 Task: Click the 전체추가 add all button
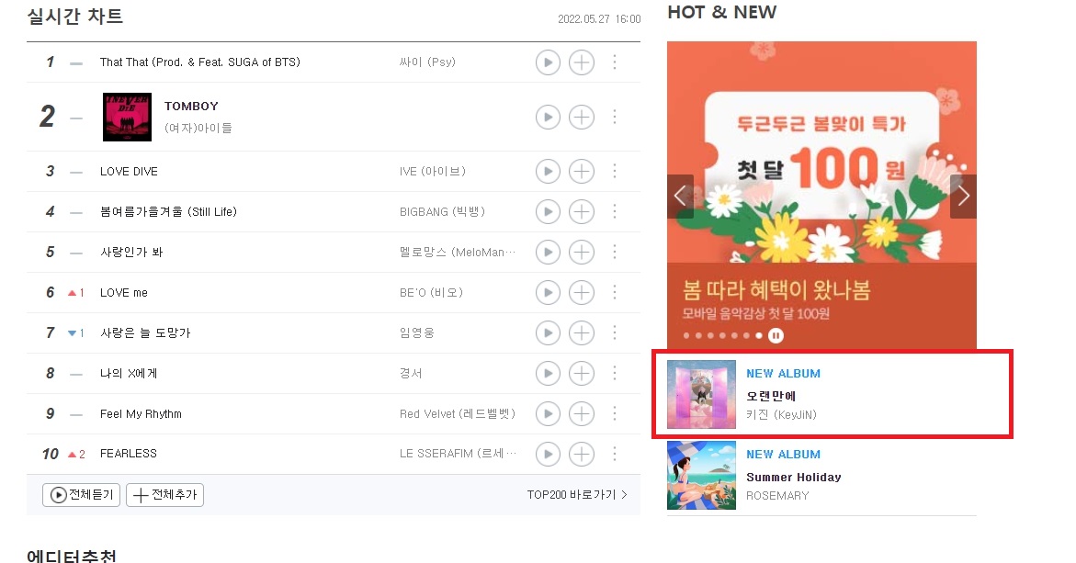pyautogui.click(x=164, y=494)
